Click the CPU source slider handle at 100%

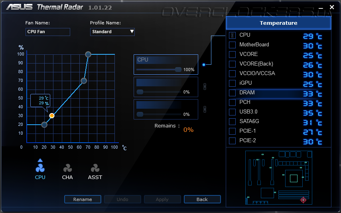coord(178,70)
